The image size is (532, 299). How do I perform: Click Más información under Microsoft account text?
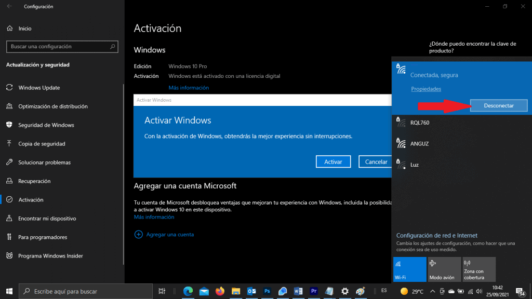pos(154,217)
